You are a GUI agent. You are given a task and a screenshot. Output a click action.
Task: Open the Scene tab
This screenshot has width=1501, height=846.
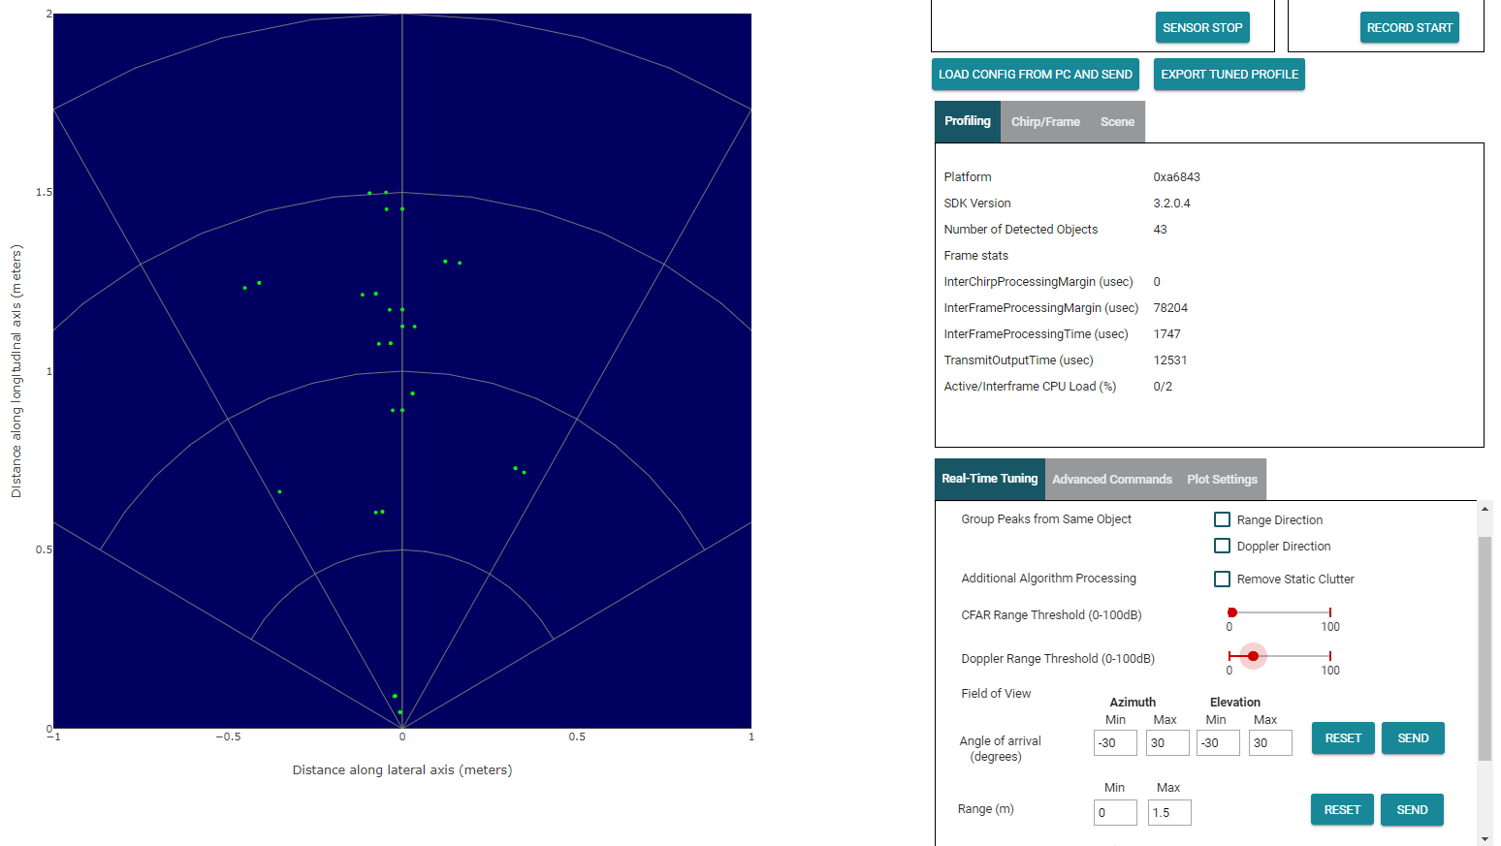click(1117, 122)
